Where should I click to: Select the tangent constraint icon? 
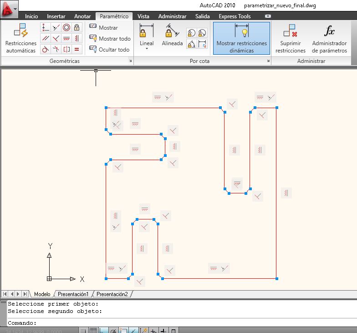[x=46, y=49]
